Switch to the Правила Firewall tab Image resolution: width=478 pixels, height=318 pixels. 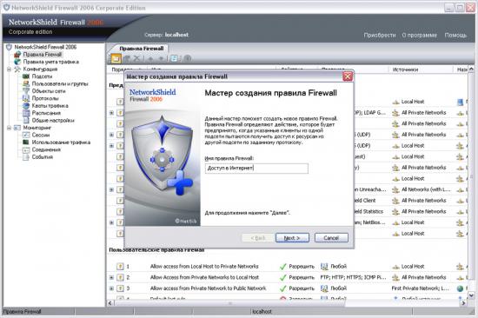(142, 49)
